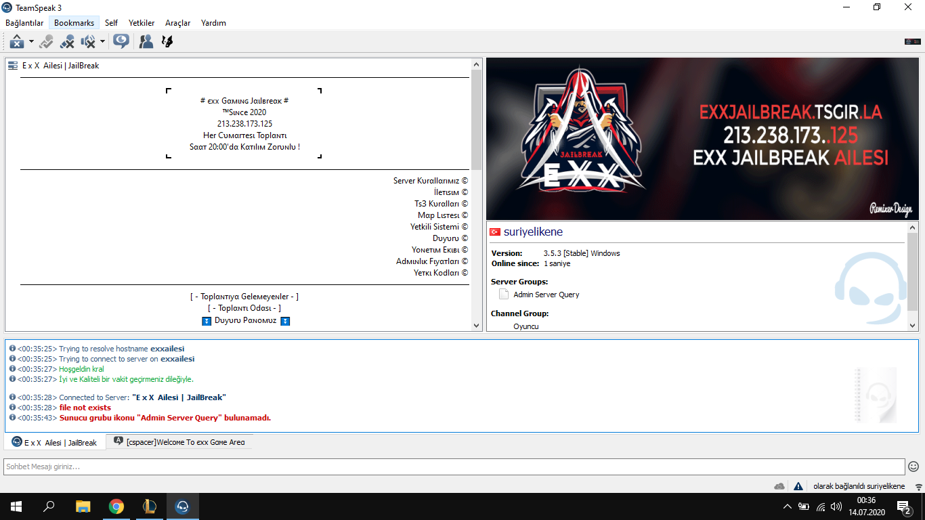Viewport: 925px width, 520px height.
Task: Click the wolf head toolbar icon
Action: [x=167, y=42]
